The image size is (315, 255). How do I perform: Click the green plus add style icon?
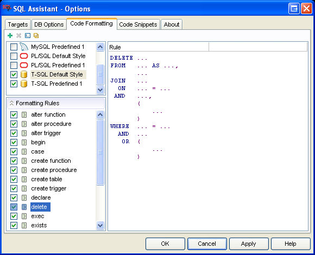(10, 36)
